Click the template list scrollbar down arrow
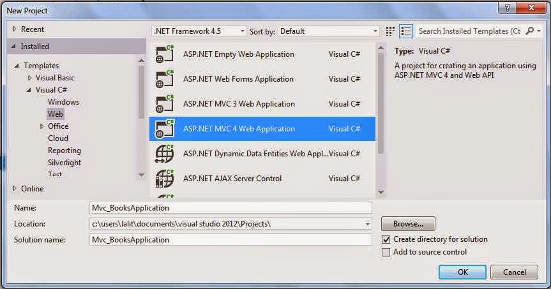This screenshot has width=551, height=289. point(381,192)
